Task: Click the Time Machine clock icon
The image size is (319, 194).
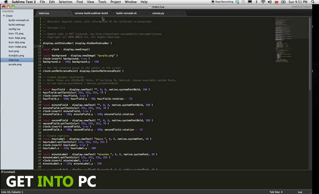Action: click(243, 2)
